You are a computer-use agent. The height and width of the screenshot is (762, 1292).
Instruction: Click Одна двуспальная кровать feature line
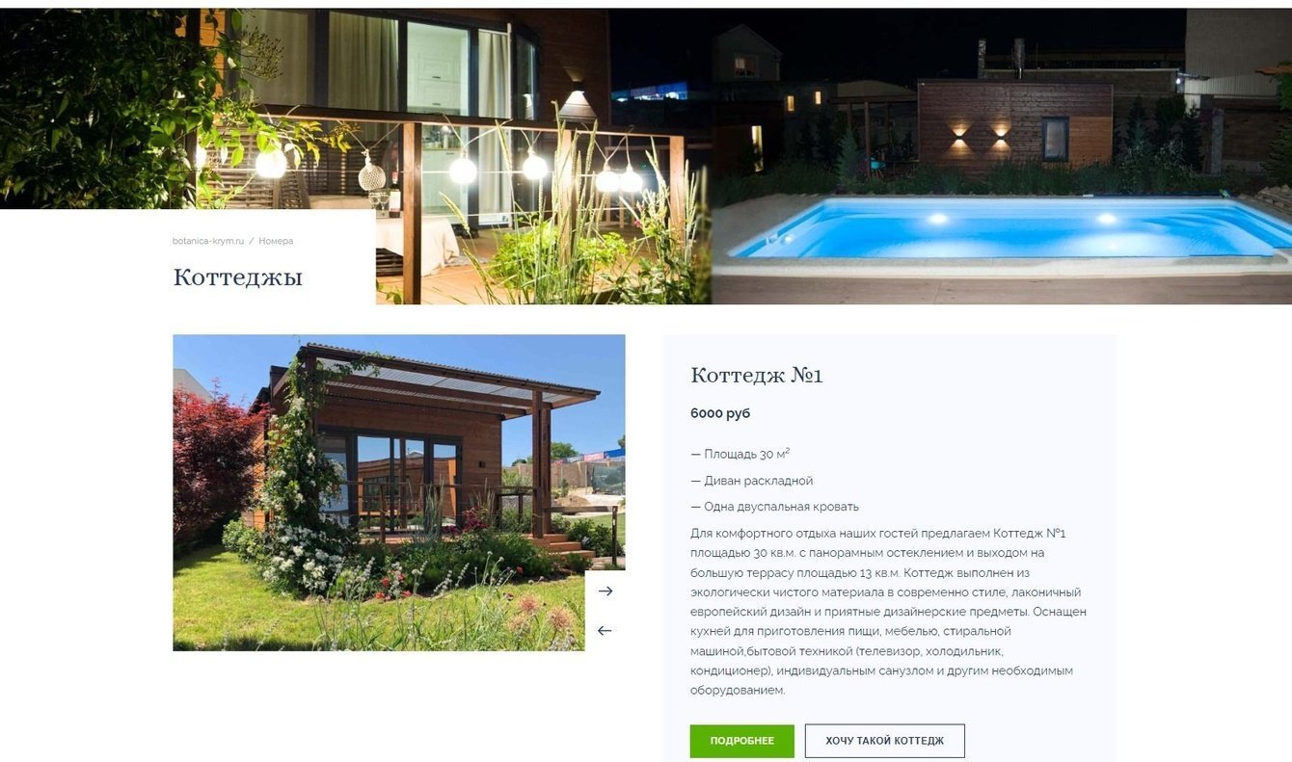(774, 507)
